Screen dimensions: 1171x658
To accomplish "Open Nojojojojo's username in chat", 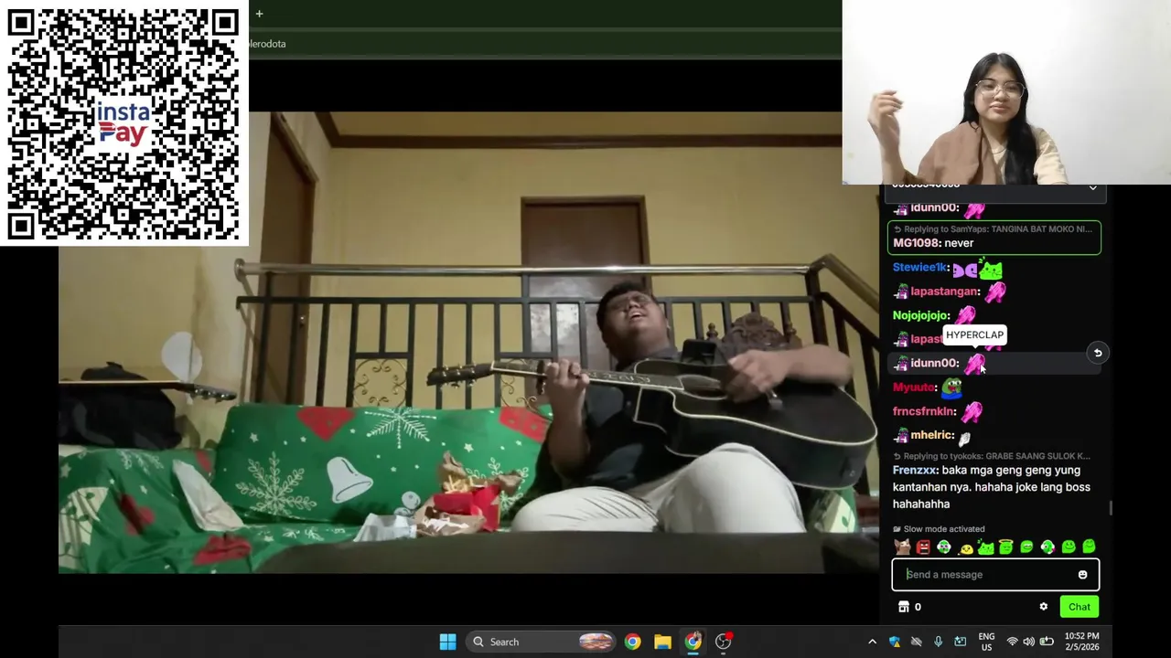I will click(921, 315).
